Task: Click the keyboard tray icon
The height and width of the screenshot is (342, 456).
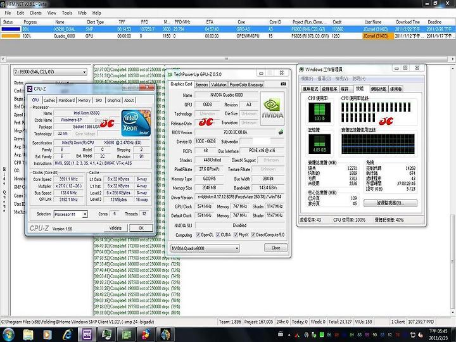Action: coord(281,334)
